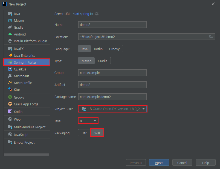Screen dimensions: 220x169
Task: Click the Previous button
Action: coord(136,162)
